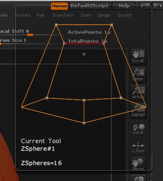The image size is (163, 181).
Task: Select the Scroll canvas icon
Action: tap(138, 57)
